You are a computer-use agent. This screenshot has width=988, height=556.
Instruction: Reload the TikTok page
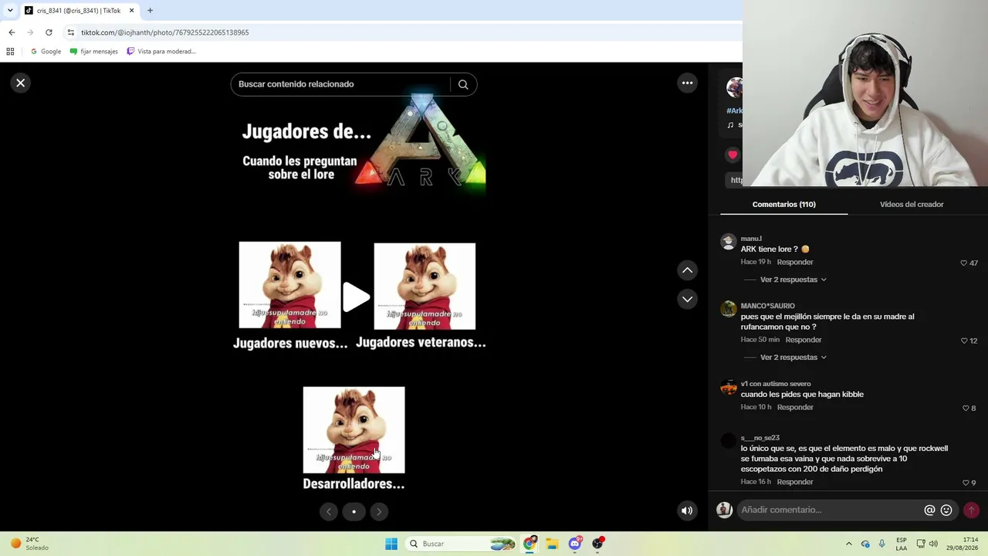pos(49,32)
